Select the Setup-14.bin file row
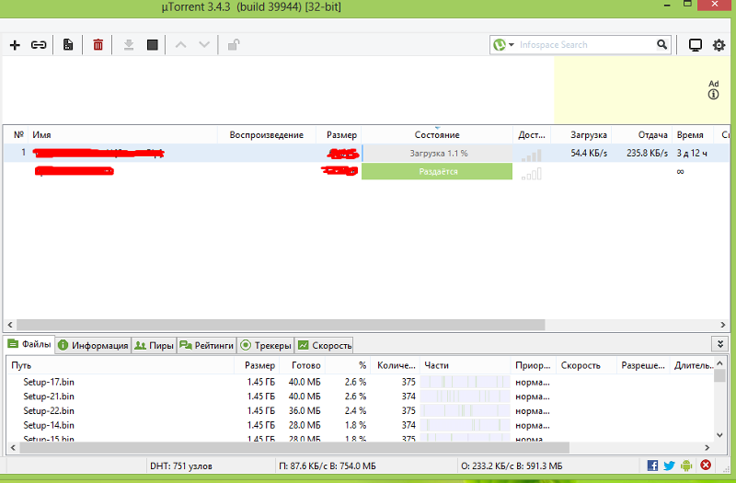The height and width of the screenshot is (483, 736). tap(360, 425)
